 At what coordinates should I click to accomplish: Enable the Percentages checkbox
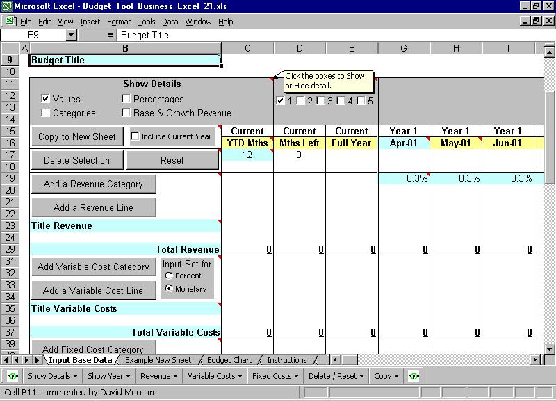click(x=126, y=99)
